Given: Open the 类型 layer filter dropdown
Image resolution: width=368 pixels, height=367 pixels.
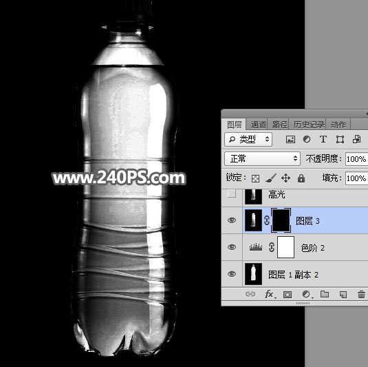Looking at the screenshot, I should coord(248,140).
